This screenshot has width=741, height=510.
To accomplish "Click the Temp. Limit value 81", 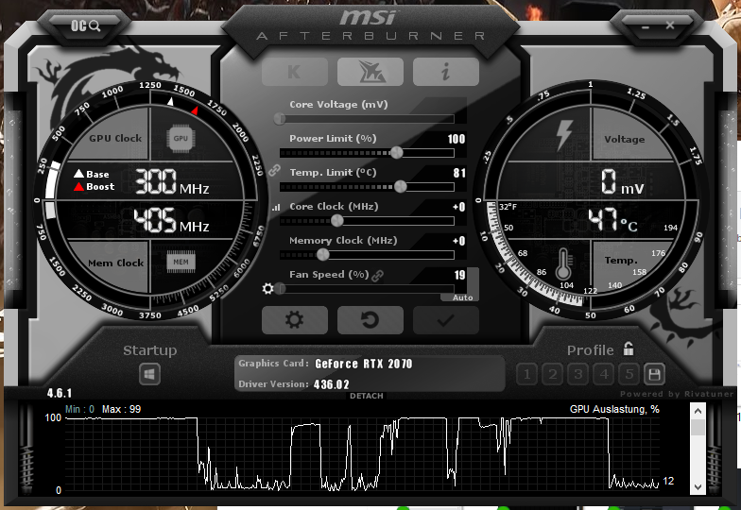I will [459, 173].
